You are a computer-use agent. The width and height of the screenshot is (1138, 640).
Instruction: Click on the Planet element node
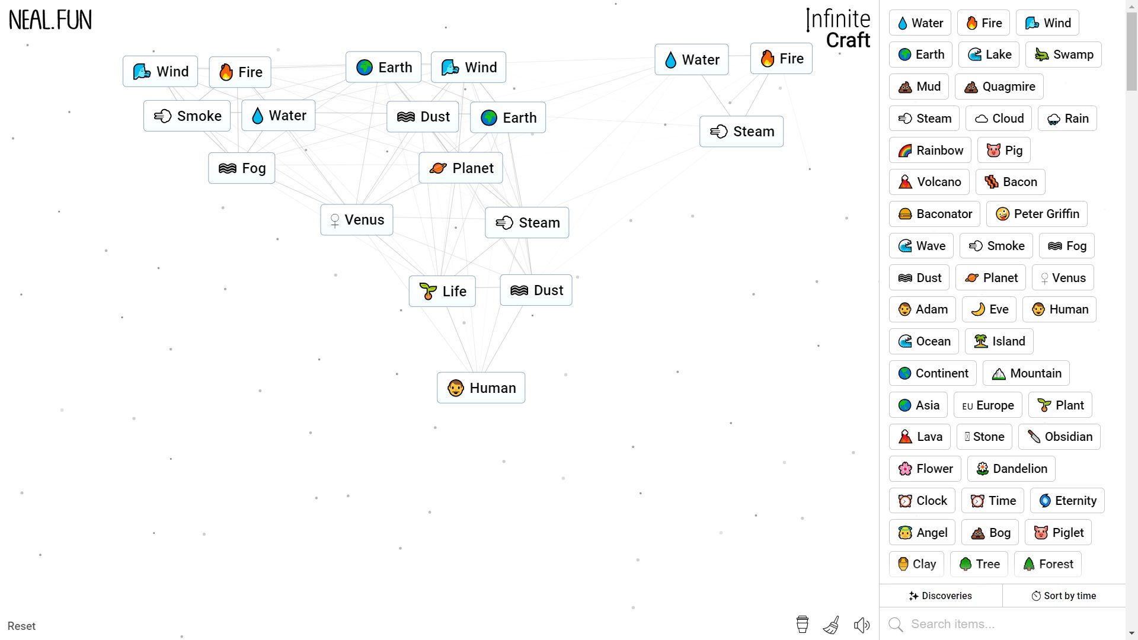[x=461, y=168]
